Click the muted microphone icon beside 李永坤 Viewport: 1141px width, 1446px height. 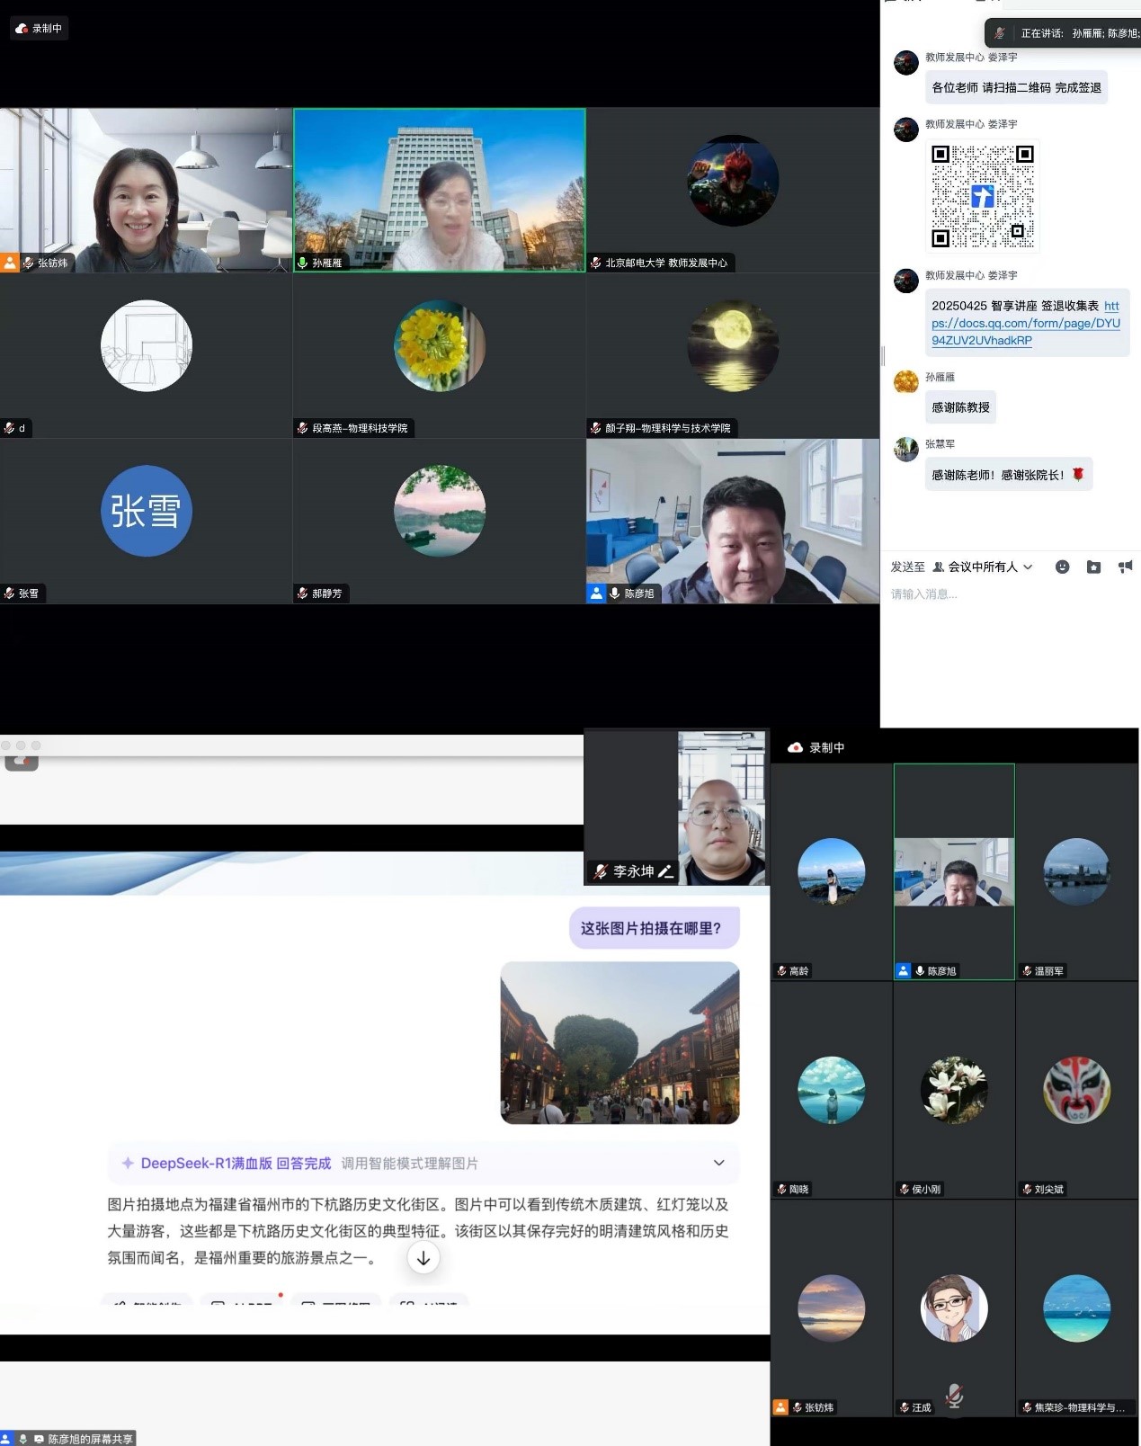601,871
